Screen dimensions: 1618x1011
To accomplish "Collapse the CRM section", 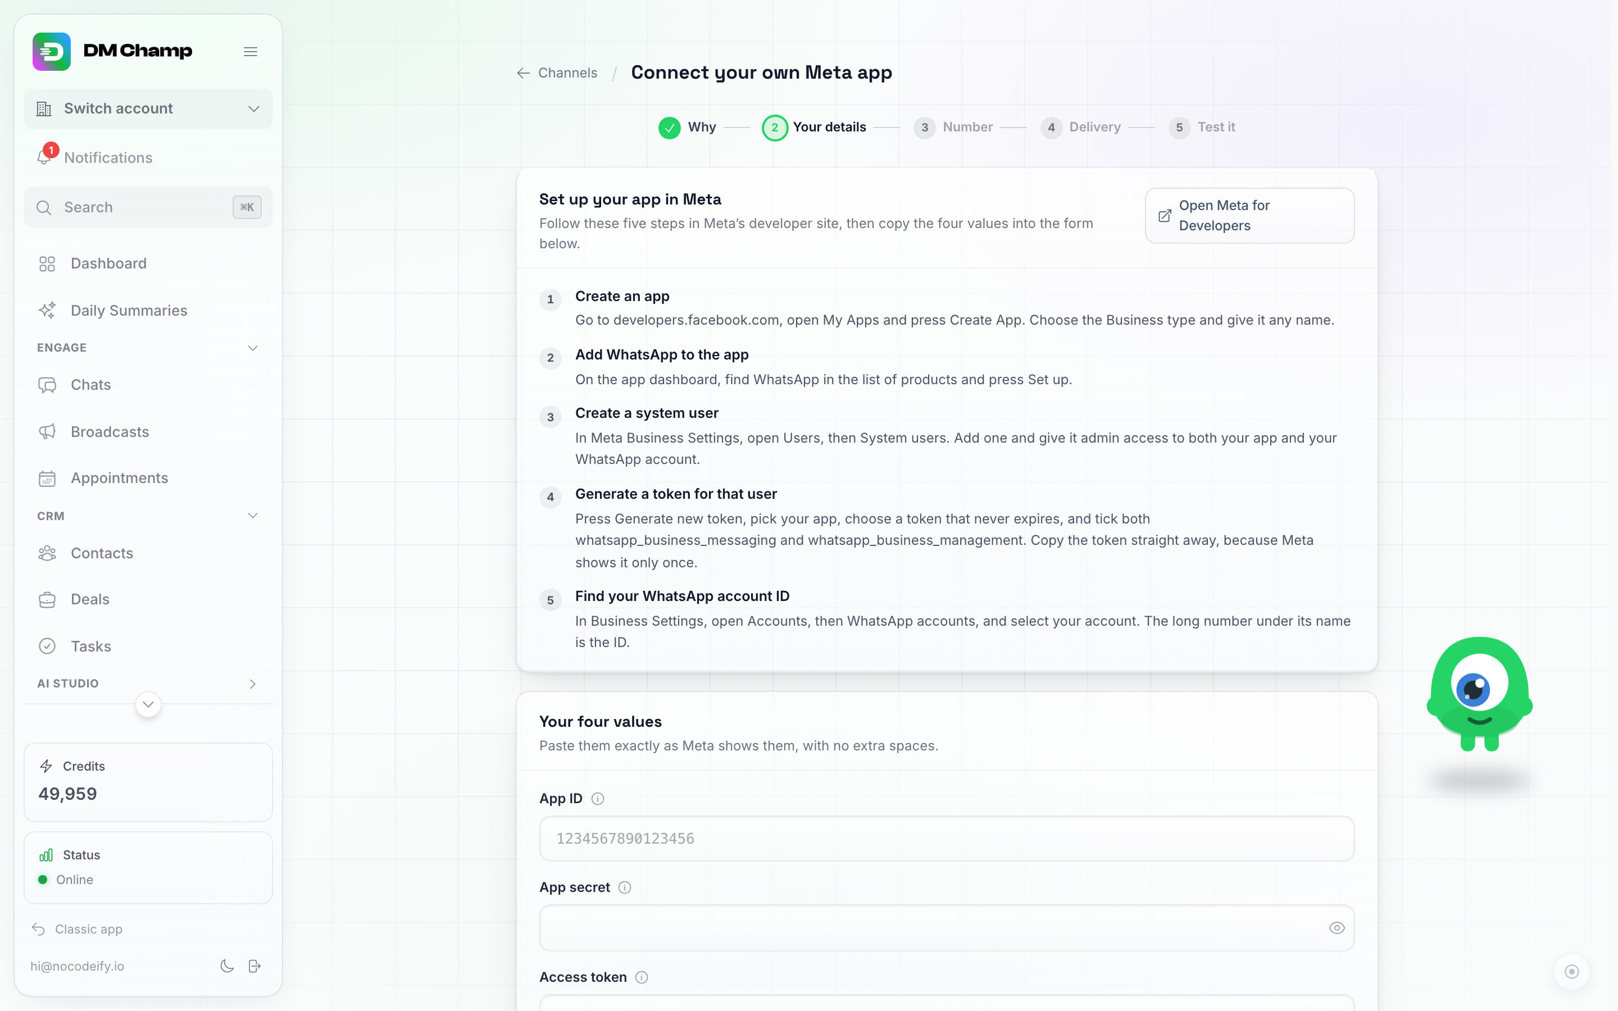I will tap(148, 516).
